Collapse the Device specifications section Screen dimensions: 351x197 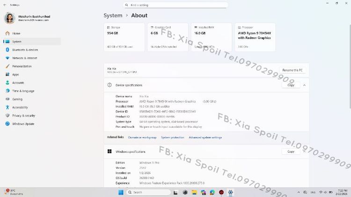point(304,85)
